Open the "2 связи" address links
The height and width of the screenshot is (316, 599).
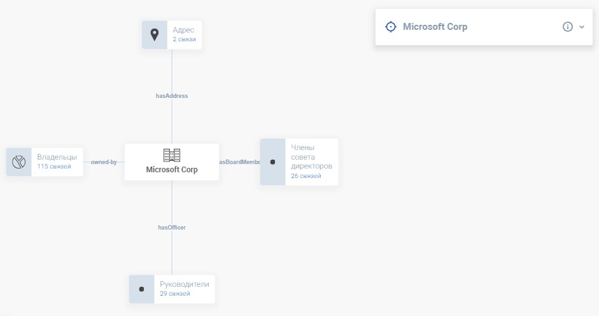(184, 39)
